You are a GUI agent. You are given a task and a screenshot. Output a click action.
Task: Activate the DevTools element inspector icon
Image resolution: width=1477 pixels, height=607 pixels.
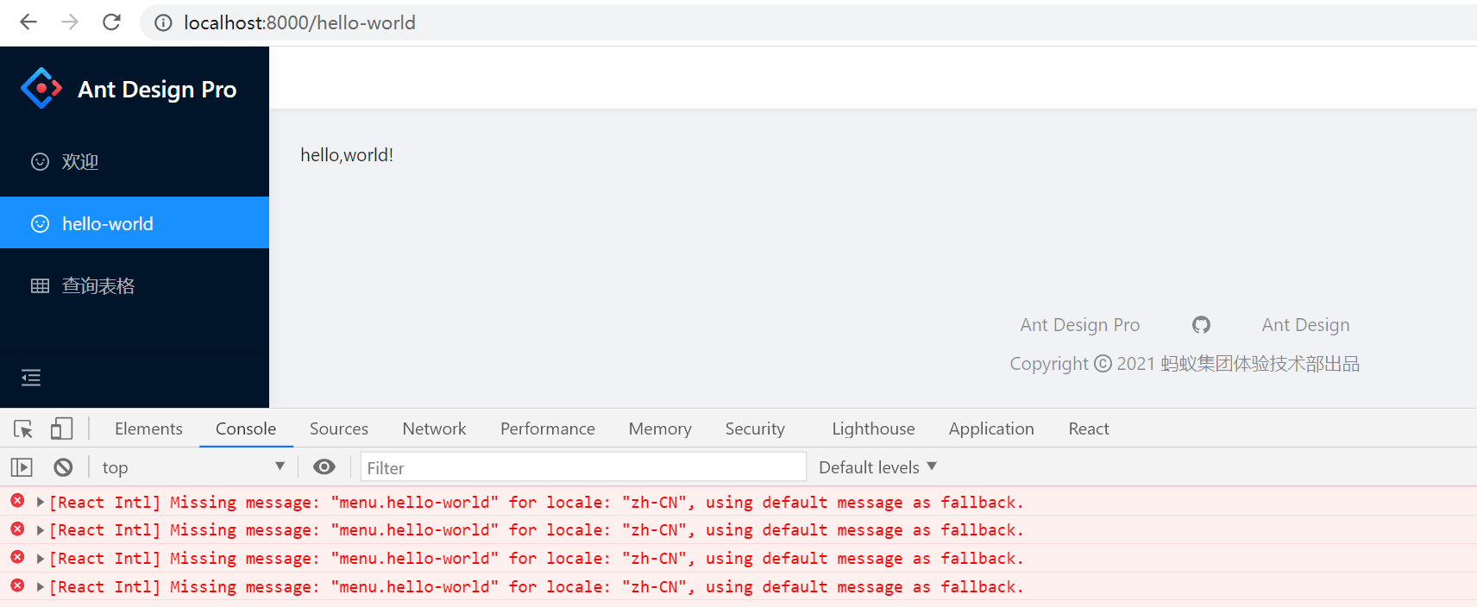tap(23, 429)
